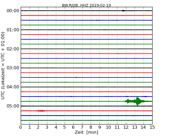Click the large green seismic event peak
The image size is (173, 138).
tap(138, 101)
